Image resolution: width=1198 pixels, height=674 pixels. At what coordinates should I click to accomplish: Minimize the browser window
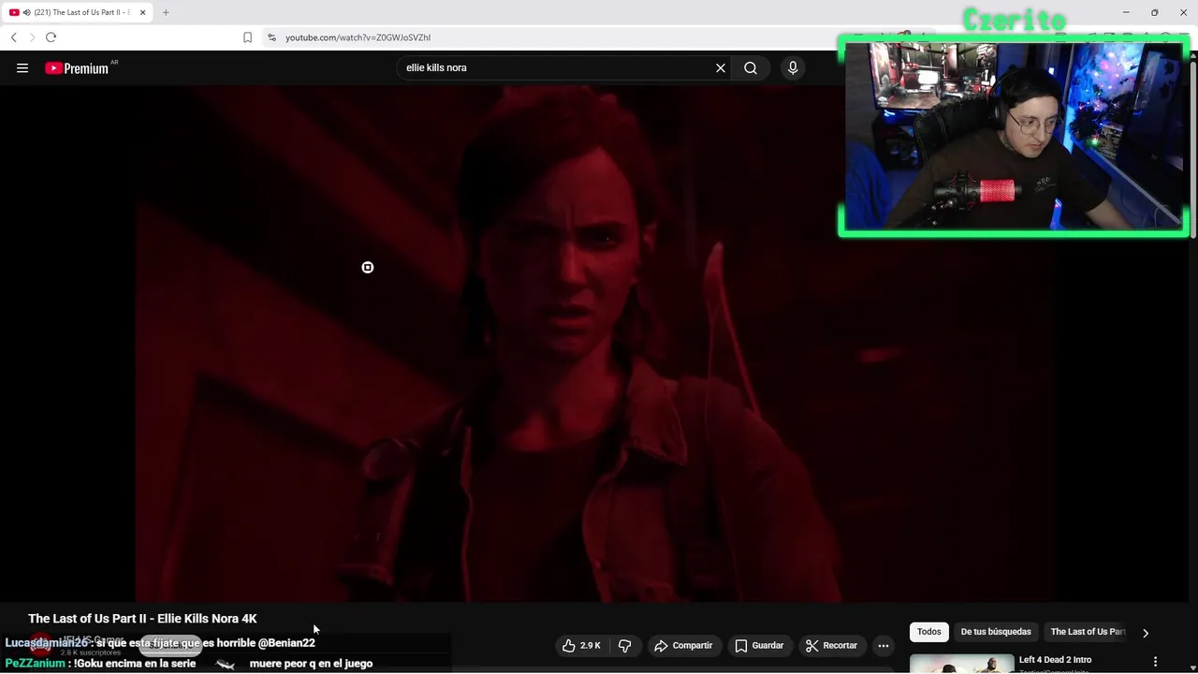1126,12
